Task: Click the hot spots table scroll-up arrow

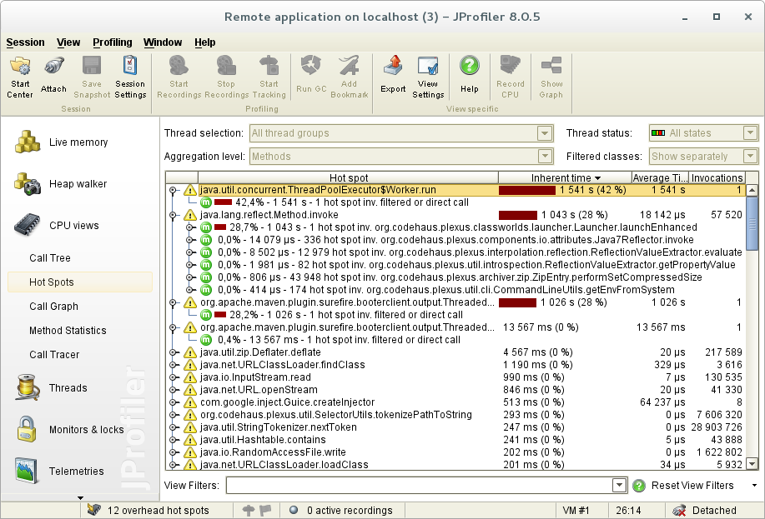Action: (x=752, y=190)
